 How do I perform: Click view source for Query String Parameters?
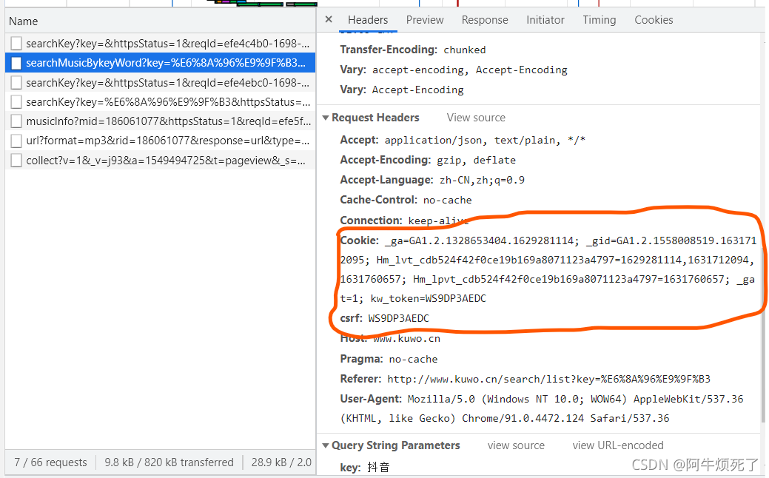click(x=516, y=445)
